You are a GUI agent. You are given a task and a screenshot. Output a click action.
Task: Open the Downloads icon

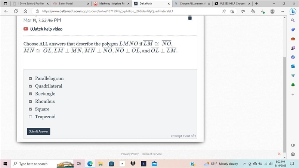(263, 12)
